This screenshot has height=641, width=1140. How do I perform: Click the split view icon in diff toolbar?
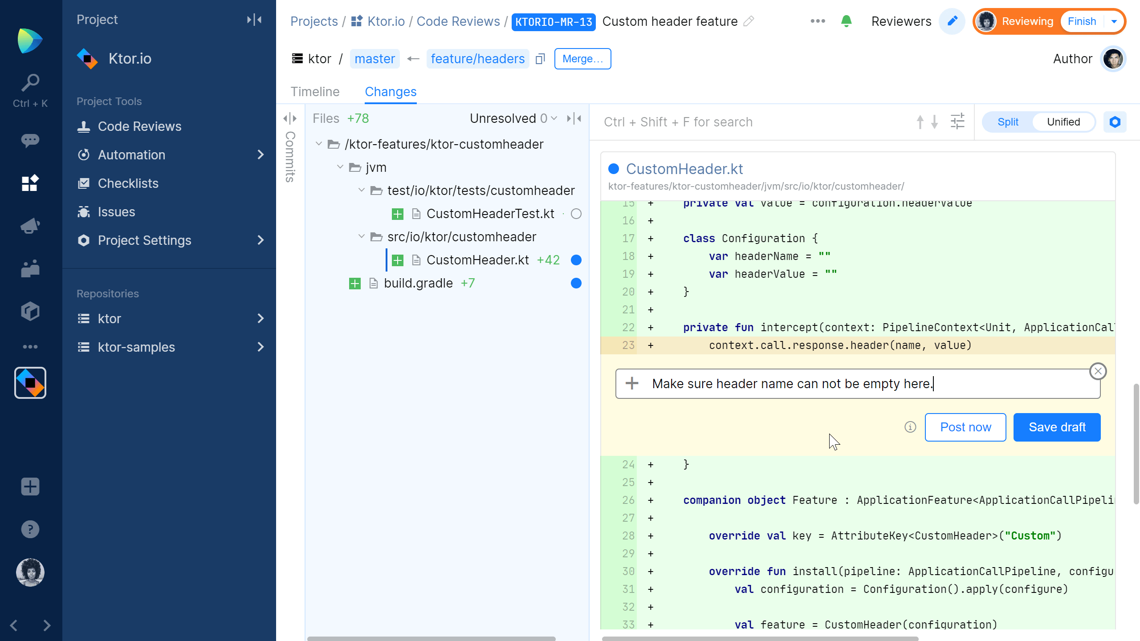click(x=1009, y=122)
